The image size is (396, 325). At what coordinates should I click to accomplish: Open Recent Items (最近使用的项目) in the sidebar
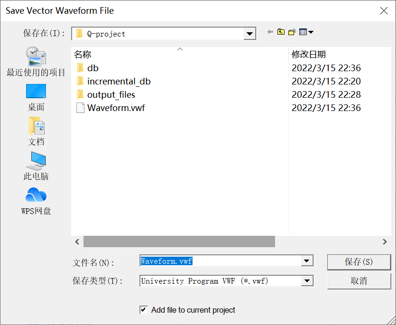pyautogui.click(x=36, y=62)
